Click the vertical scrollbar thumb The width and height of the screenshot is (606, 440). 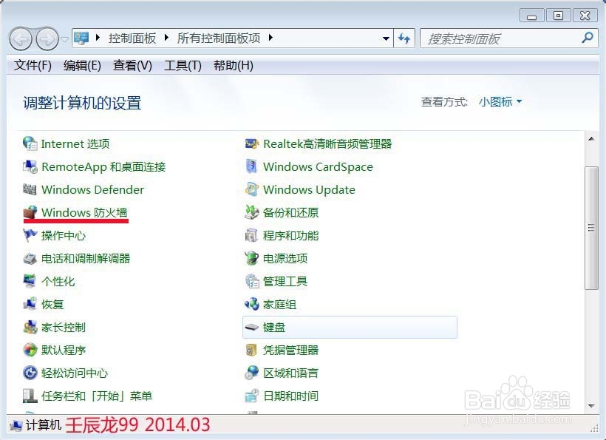[x=591, y=228]
